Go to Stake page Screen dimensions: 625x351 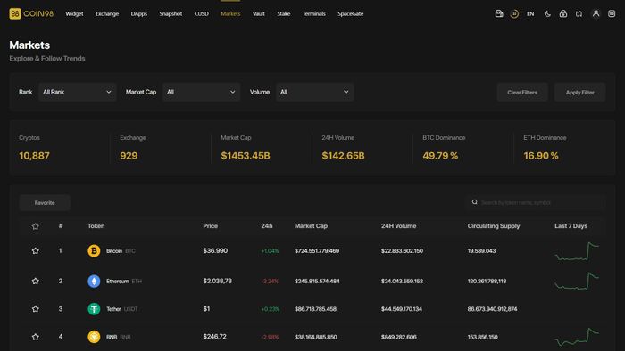point(283,14)
